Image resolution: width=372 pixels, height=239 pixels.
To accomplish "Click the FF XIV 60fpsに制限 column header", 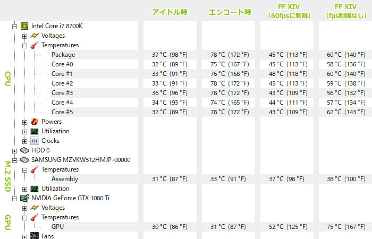I will tap(289, 11).
